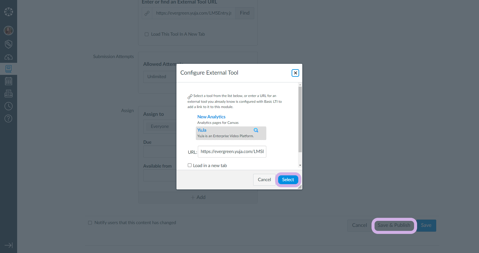This screenshot has width=479, height=253.
Task: Open the Admin shield icon
Action: point(9,44)
